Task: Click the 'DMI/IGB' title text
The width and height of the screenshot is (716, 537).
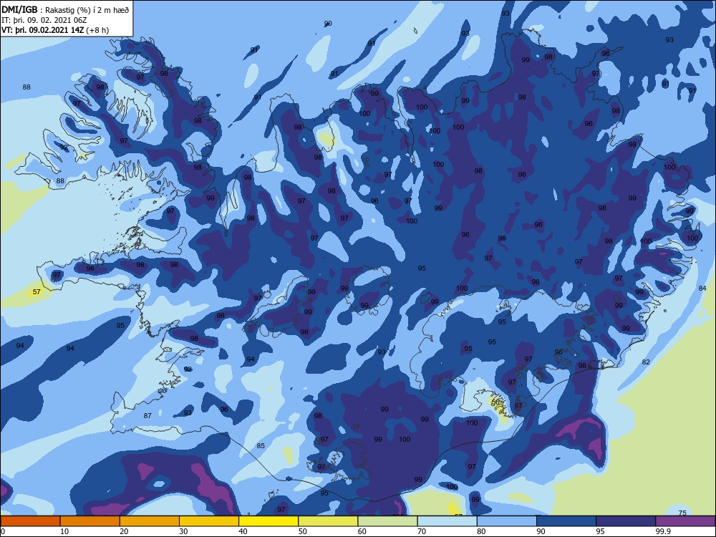Action: pos(19,9)
